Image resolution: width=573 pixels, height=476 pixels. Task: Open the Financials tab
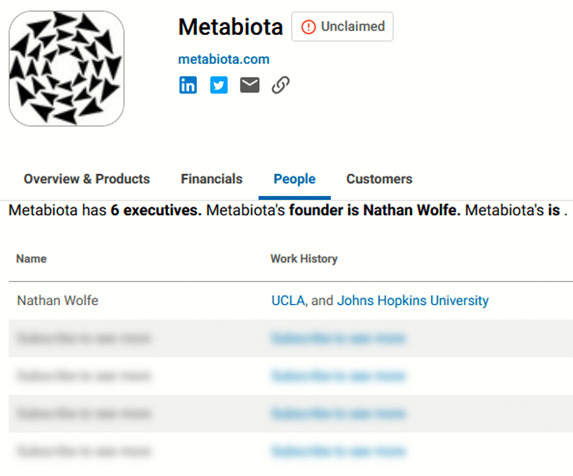pyautogui.click(x=212, y=179)
